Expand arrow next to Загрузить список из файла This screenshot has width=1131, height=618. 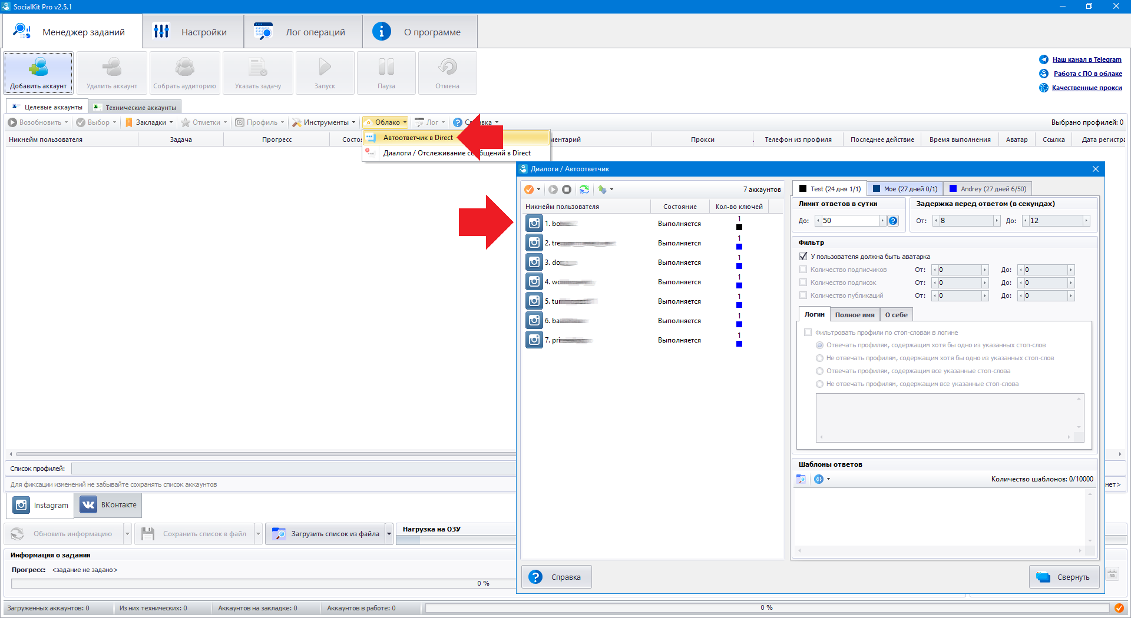coord(389,534)
